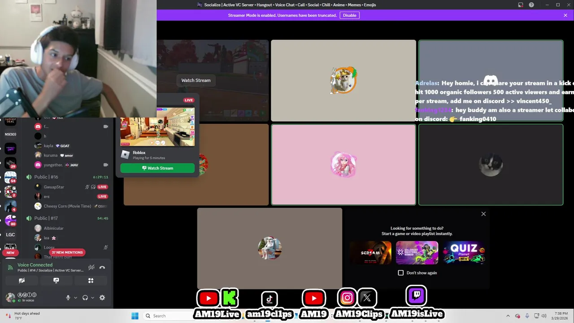This screenshot has width=574, height=323.
Task: Open the NS(SD) server icon
Action: [10, 134]
